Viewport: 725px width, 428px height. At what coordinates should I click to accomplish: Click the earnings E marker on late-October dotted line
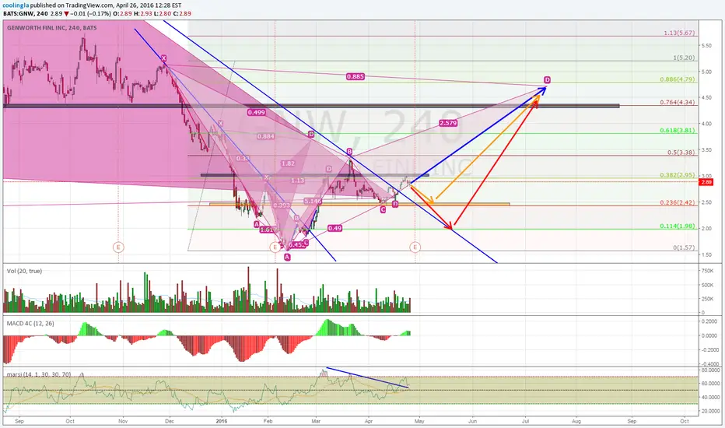tap(118, 247)
